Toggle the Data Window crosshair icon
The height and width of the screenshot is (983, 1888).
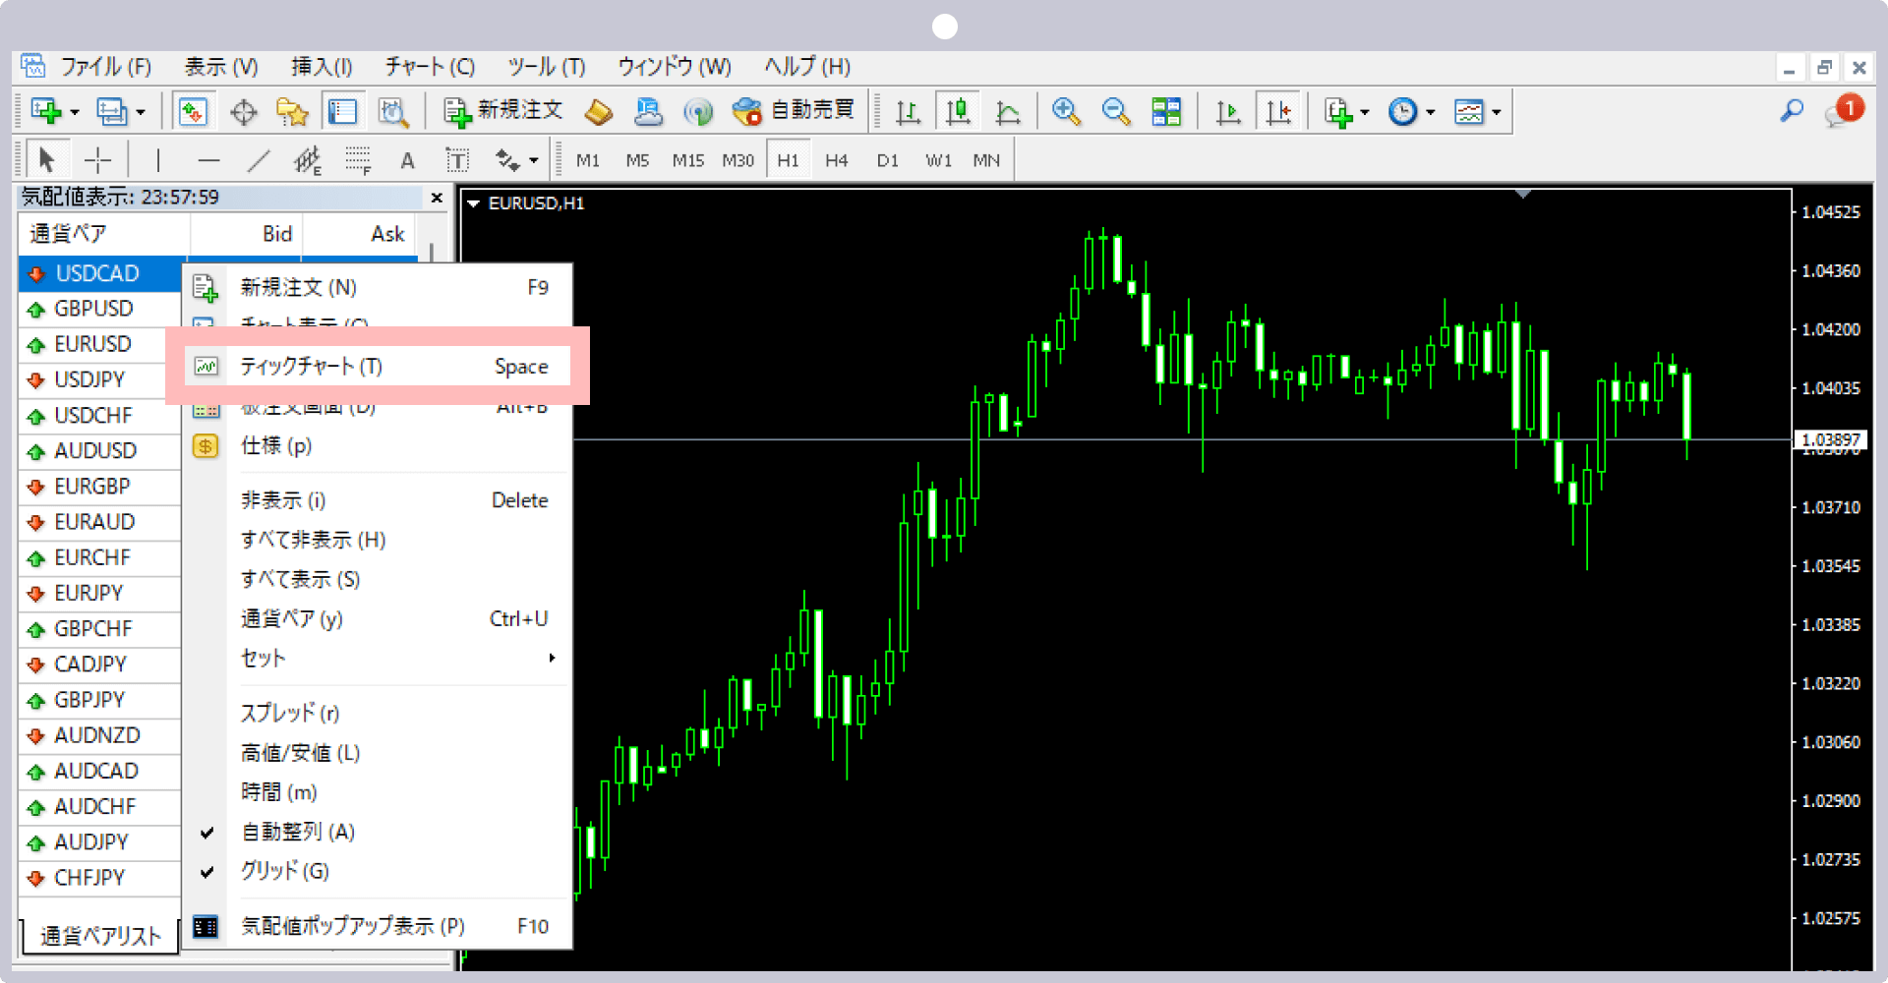pos(243,111)
